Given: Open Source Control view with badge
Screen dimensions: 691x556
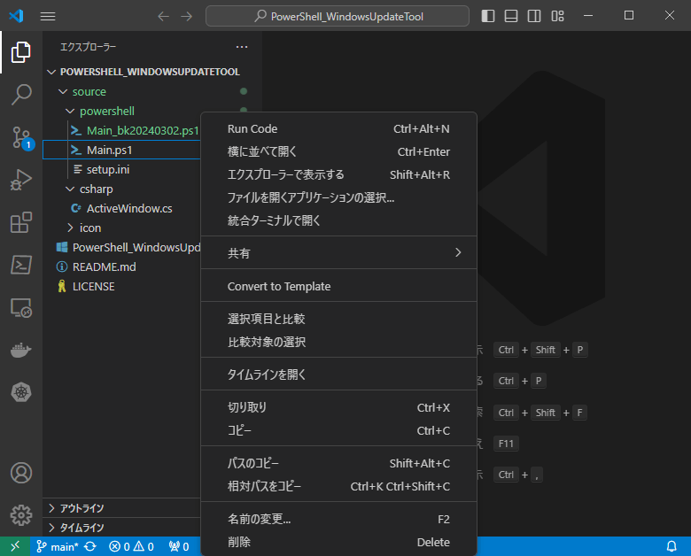Looking at the screenshot, I should (20, 137).
